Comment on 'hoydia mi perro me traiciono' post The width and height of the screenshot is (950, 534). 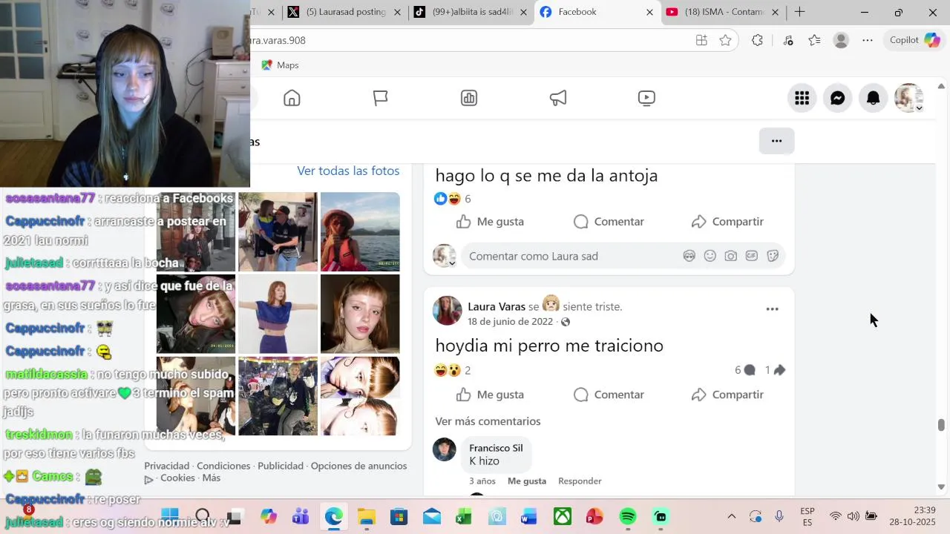[609, 395]
